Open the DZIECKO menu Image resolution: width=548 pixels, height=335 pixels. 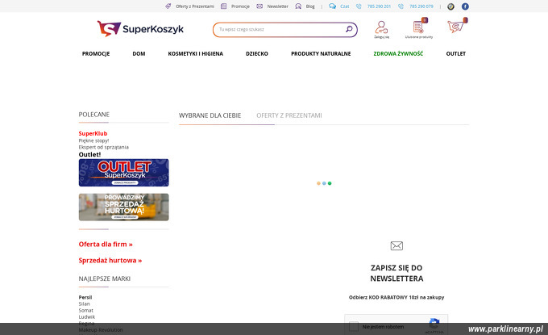point(257,53)
